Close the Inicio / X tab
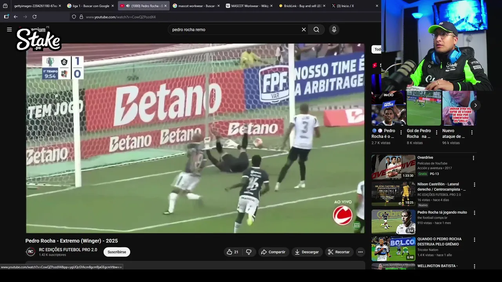The image size is (502, 282). click(x=377, y=6)
